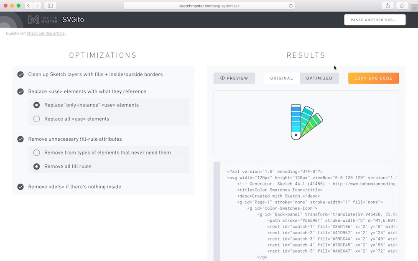
Task: Click the <g id="back-panel" code line
Action: pos(327,214)
